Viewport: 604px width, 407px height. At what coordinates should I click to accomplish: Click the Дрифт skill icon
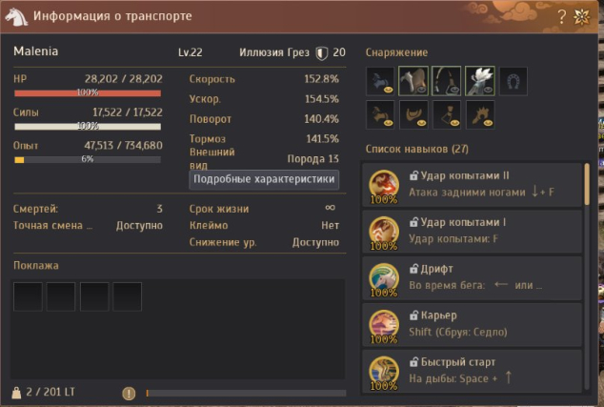[x=384, y=278]
